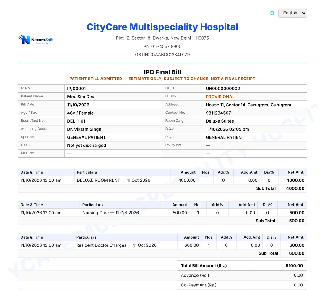Click patient name Mrs. Sita Devi
The width and height of the screenshot is (325, 290).
click(81, 97)
